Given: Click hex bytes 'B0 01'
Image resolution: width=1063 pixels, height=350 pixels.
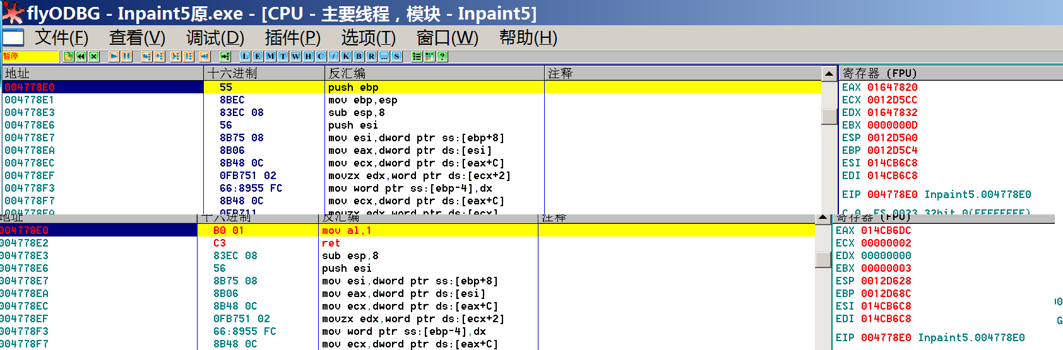Looking at the screenshot, I should (x=229, y=230).
